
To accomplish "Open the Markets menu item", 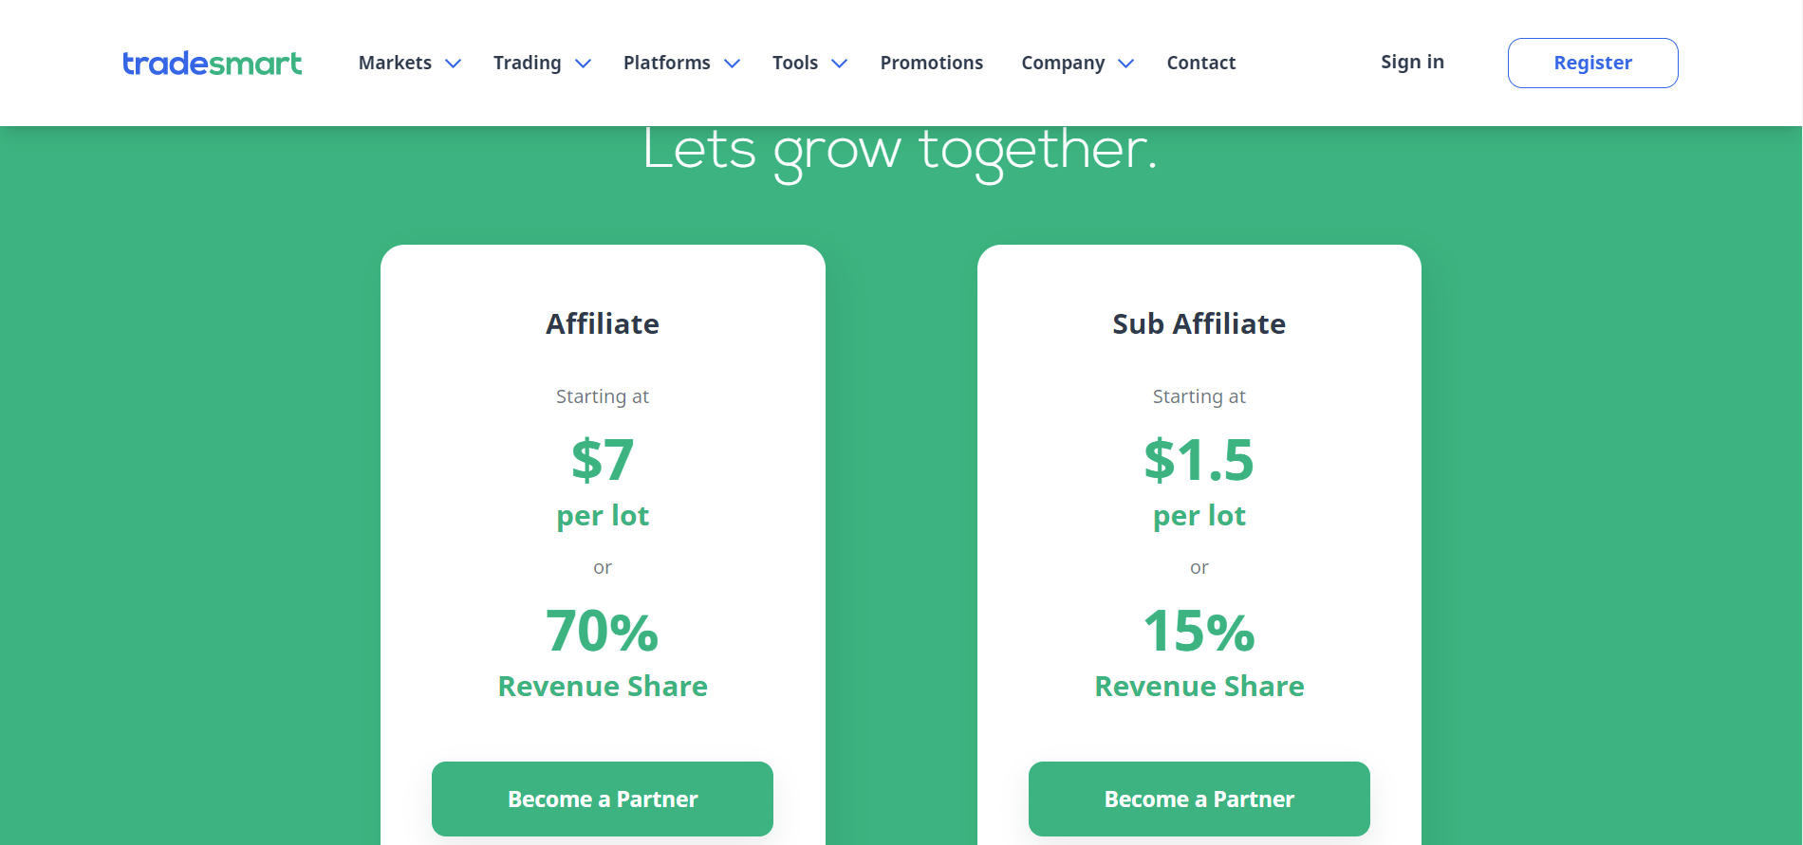I will pos(395,63).
